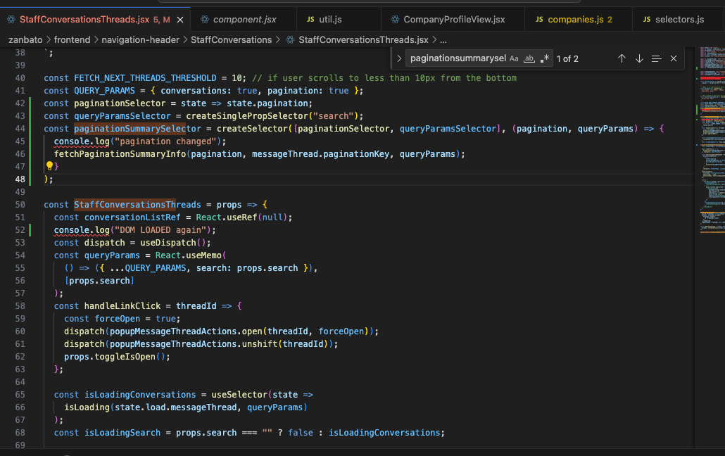Click StaffConversations breadcrumb segment
The width and height of the screenshot is (725, 456).
(231, 40)
